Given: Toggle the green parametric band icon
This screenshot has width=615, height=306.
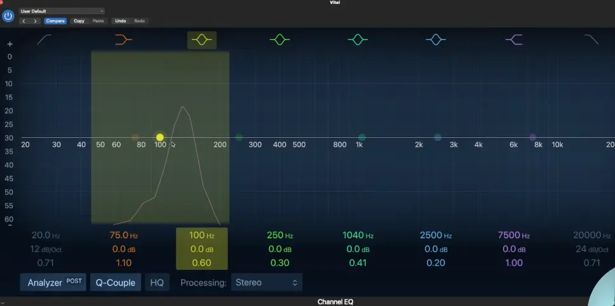Looking at the screenshot, I should [x=280, y=39].
